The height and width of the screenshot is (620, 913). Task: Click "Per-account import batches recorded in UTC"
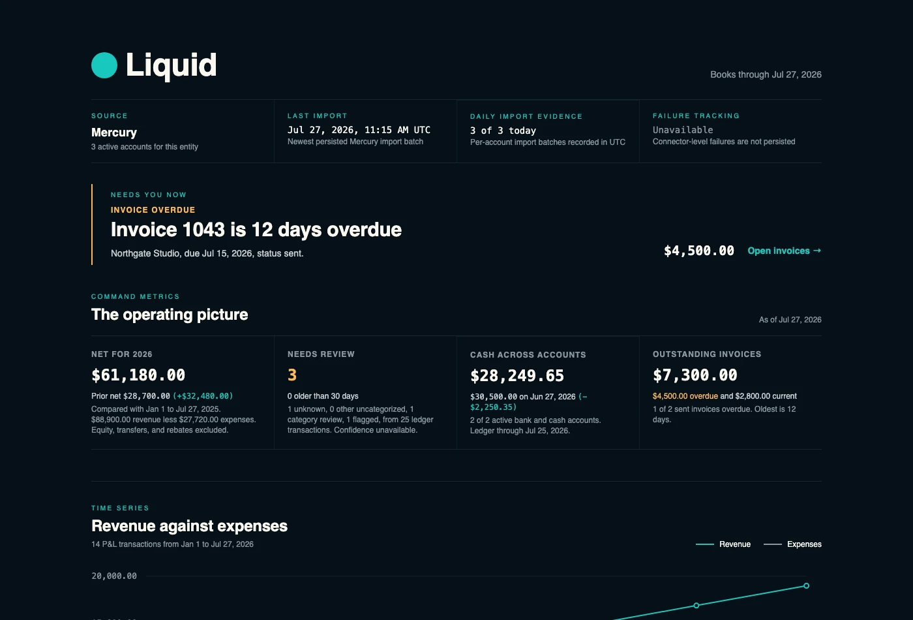(x=548, y=142)
